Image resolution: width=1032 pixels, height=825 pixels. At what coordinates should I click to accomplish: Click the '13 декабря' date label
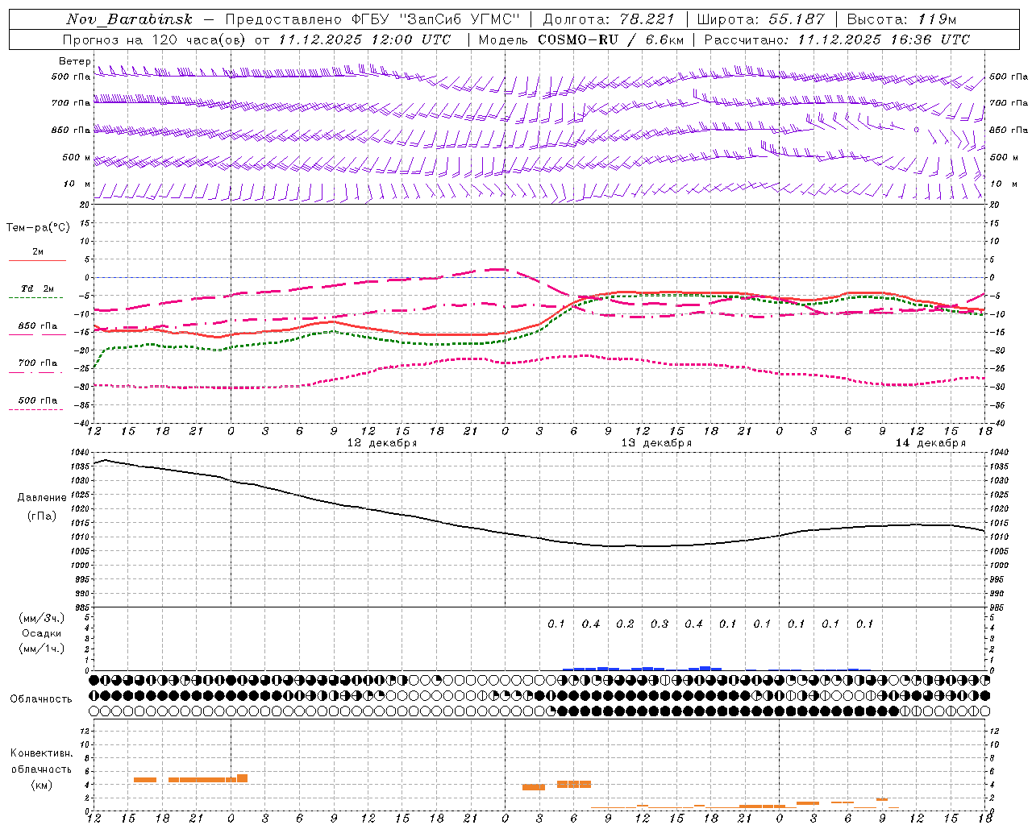656,443
